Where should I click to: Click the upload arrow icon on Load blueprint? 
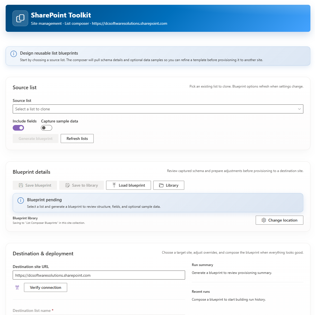tap(114, 185)
